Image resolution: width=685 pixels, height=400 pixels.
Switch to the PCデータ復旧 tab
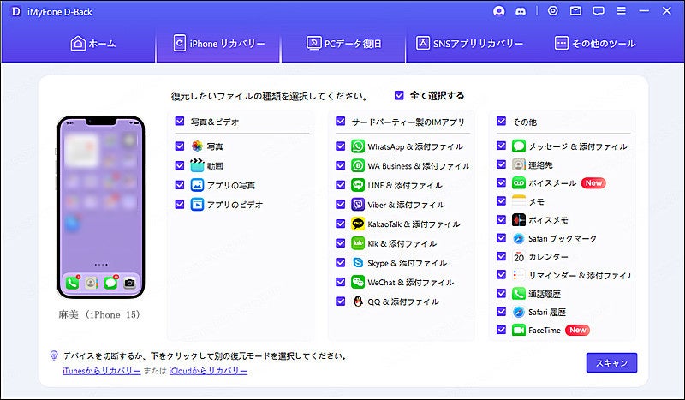point(343,44)
